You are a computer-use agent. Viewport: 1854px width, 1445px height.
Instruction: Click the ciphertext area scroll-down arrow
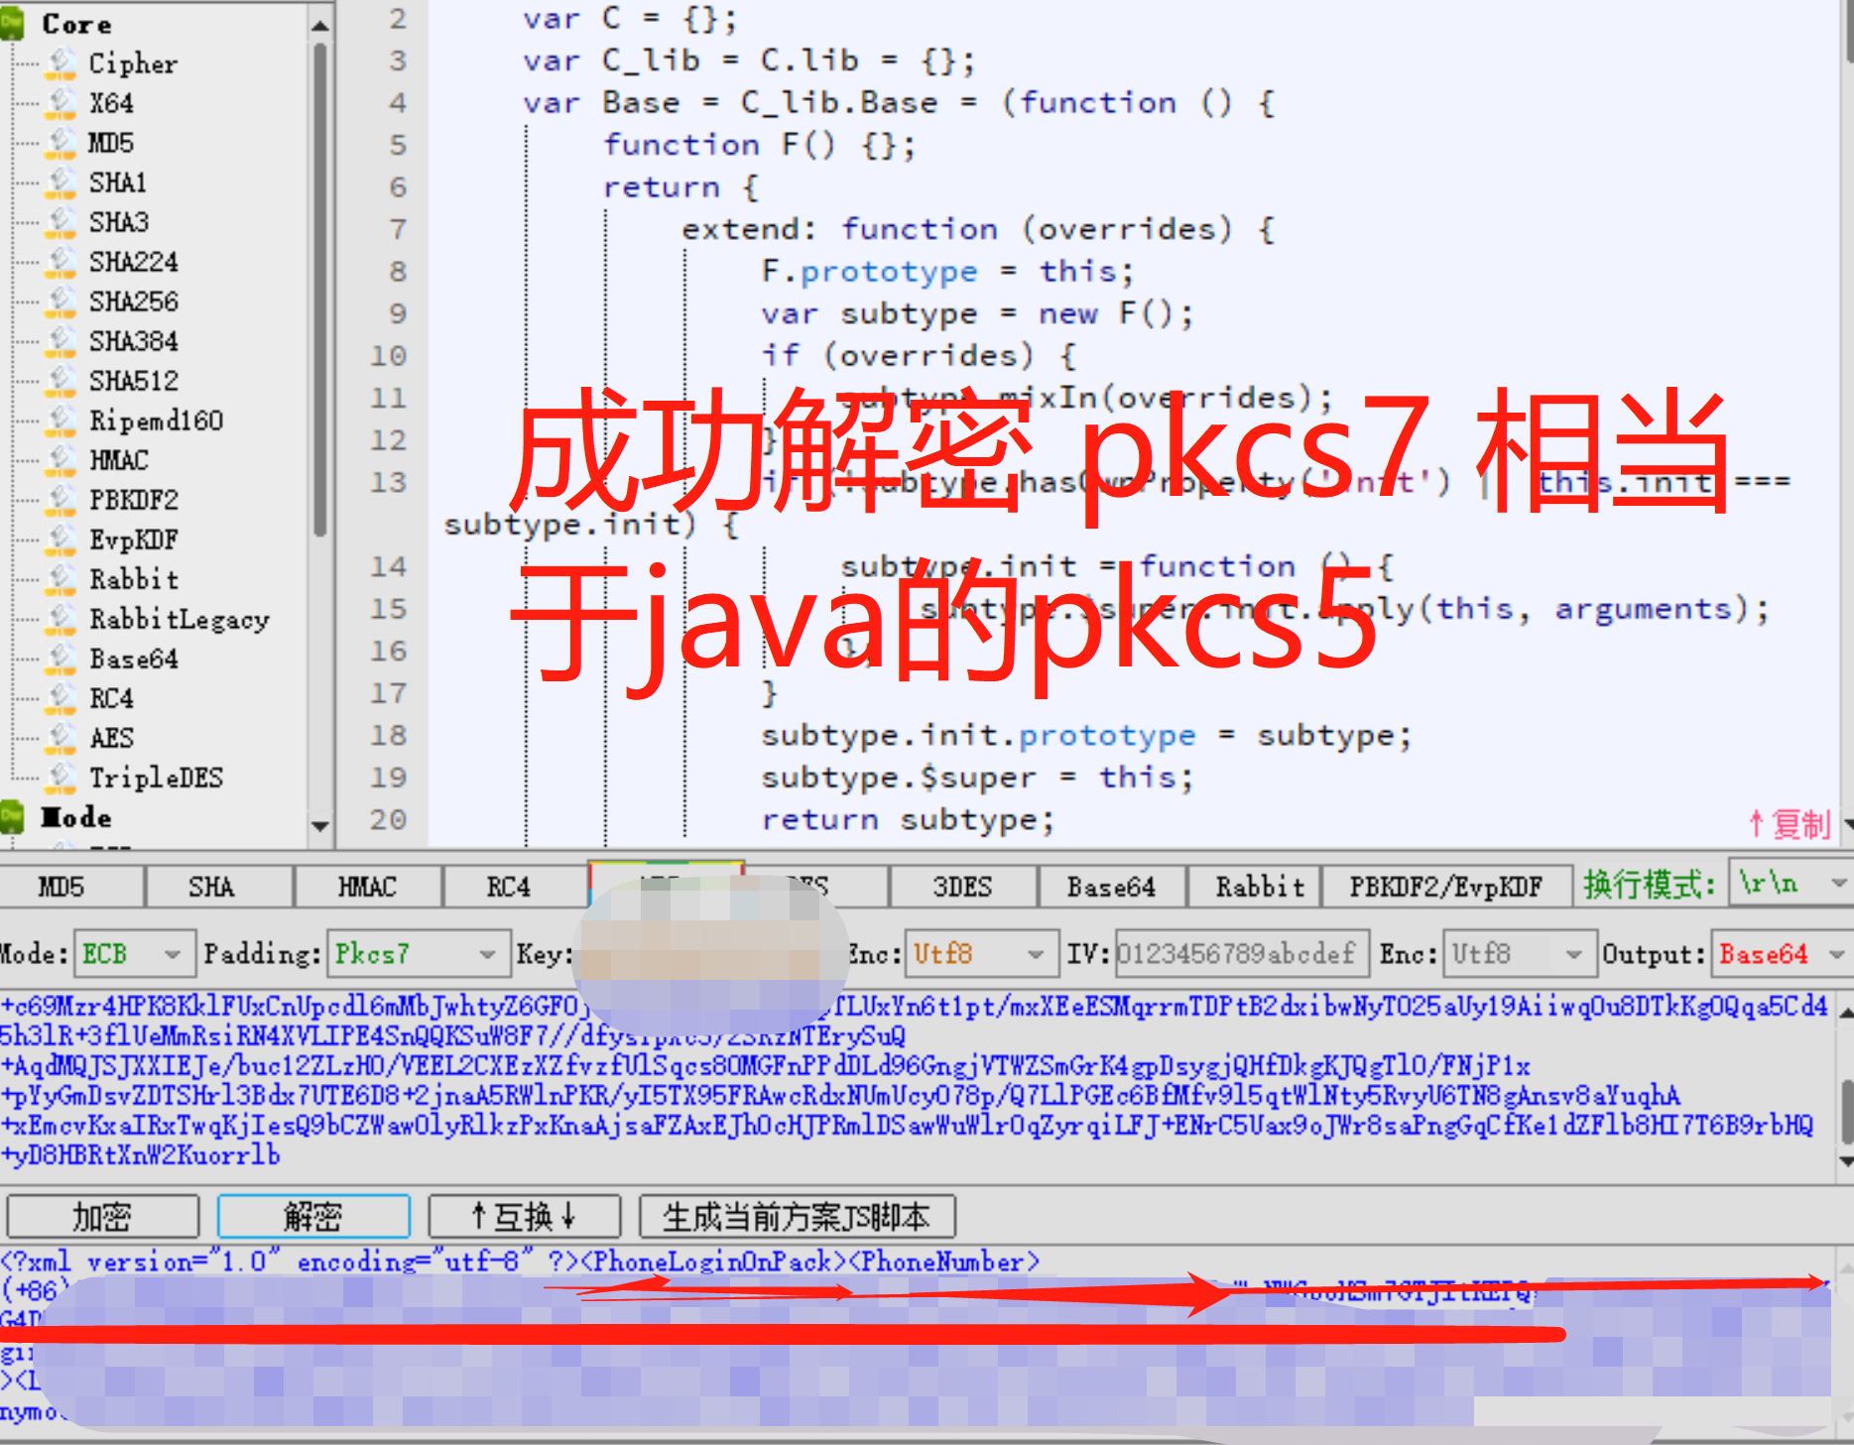click(1845, 1160)
